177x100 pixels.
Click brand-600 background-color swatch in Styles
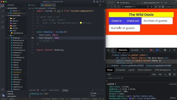tap(130, 98)
